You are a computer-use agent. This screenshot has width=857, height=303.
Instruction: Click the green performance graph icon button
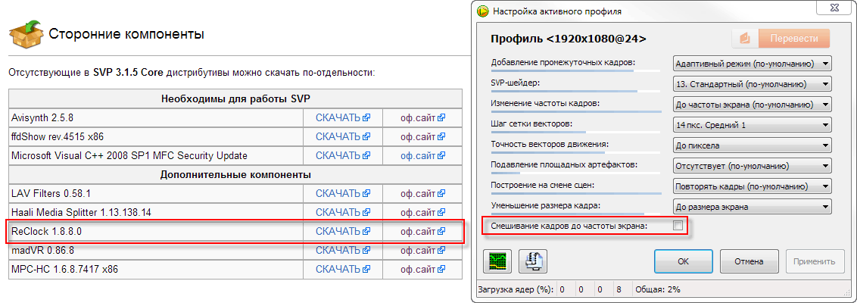click(x=497, y=262)
